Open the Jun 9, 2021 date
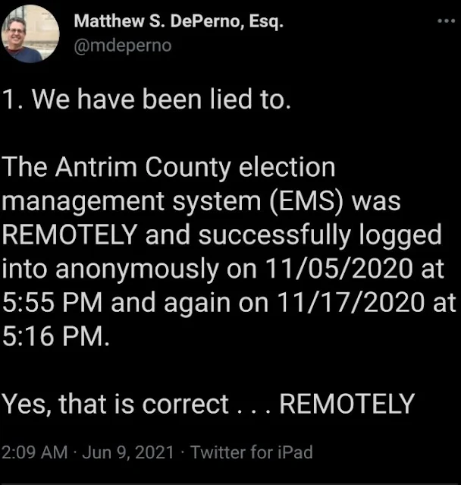This screenshot has height=485, width=461. [x=128, y=452]
